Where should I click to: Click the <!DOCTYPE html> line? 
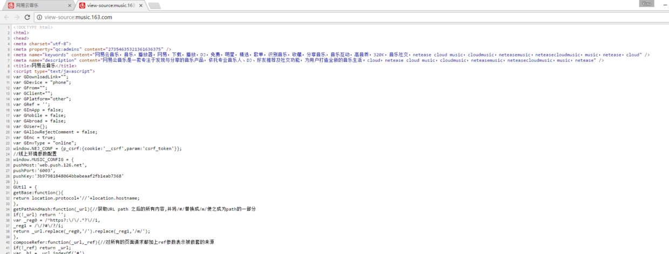tap(33, 27)
